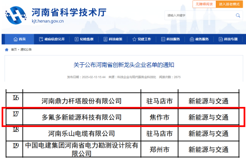Image resolution: width=246 pixels, height=158 pixels.
Task: Click the article title 关于公布河南省创新龙头企业名单的通知
Action: (124, 65)
